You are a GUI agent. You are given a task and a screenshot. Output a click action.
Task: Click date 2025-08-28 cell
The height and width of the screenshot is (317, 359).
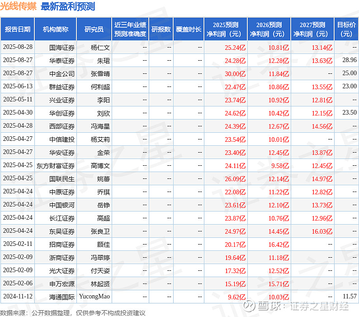[18, 47]
